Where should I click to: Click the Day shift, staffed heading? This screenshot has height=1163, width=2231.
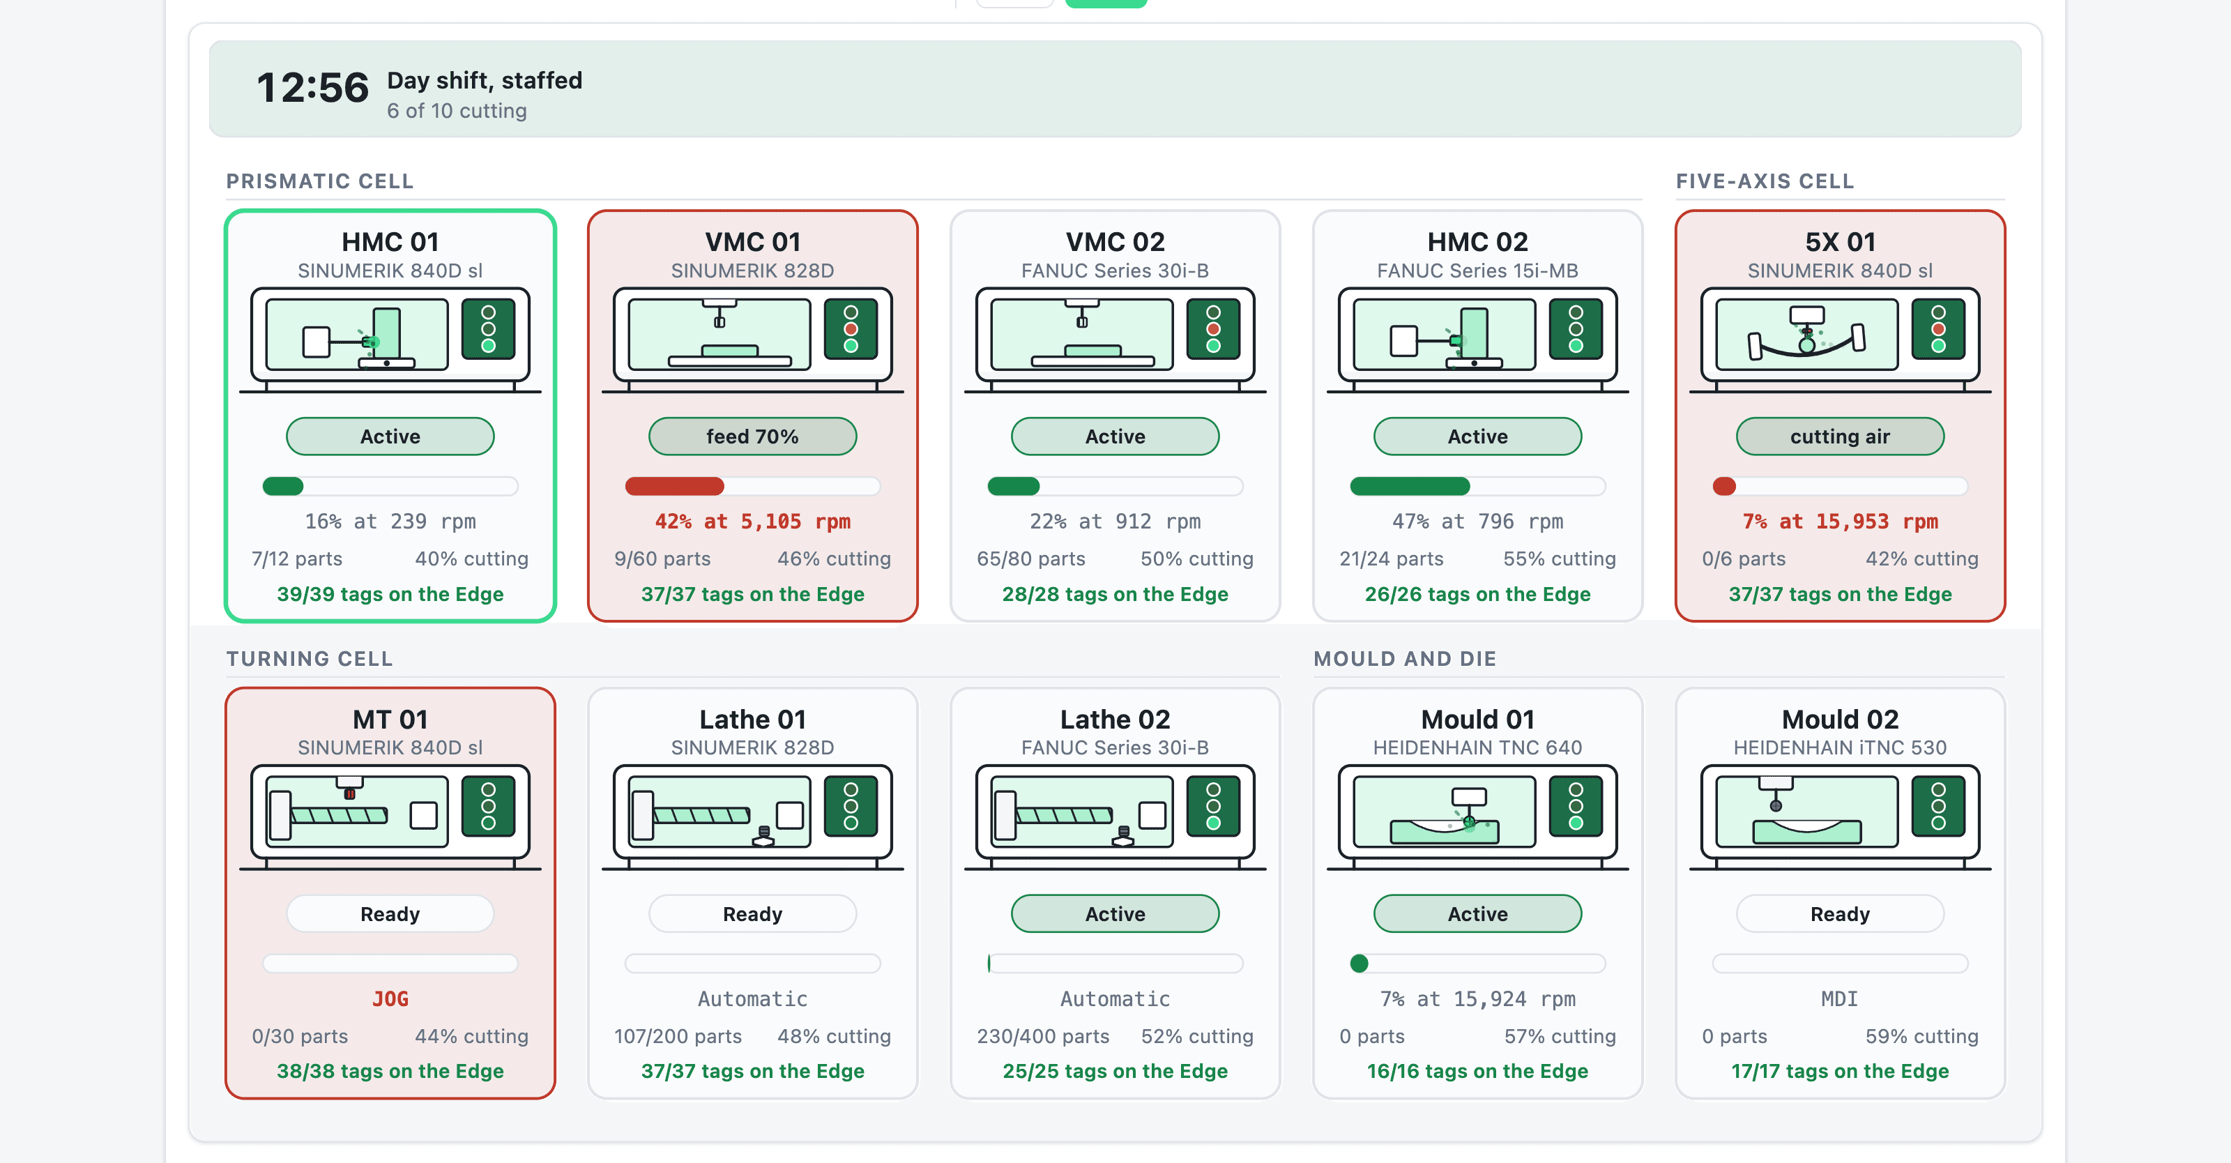click(484, 79)
